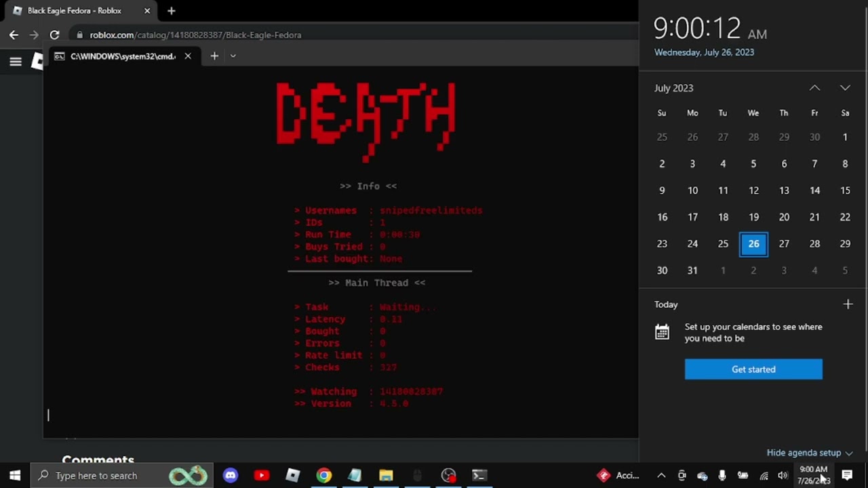Select the cmd.exe terminal tab
This screenshot has height=488, width=868.
pyautogui.click(x=123, y=56)
